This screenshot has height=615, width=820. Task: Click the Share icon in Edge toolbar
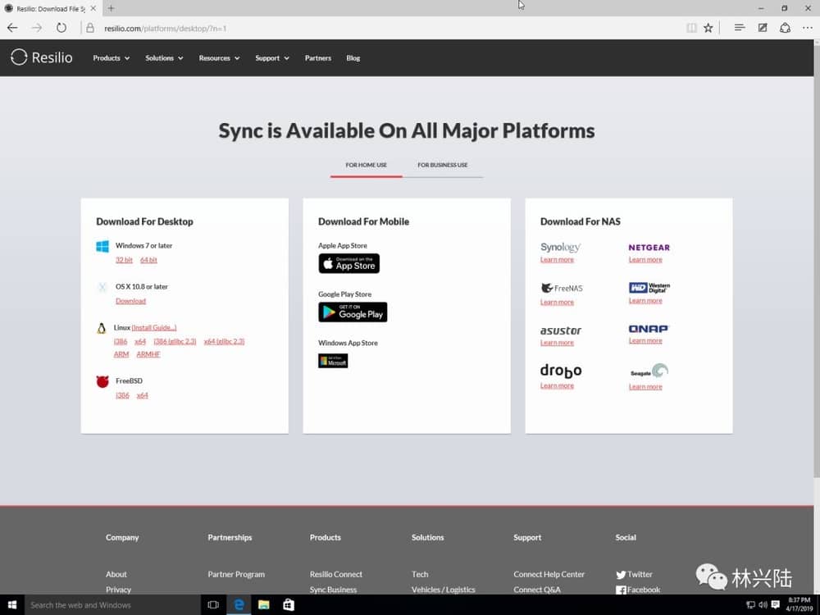pos(785,28)
